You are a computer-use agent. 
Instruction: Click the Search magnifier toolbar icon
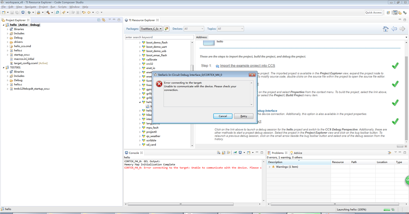click(57, 13)
